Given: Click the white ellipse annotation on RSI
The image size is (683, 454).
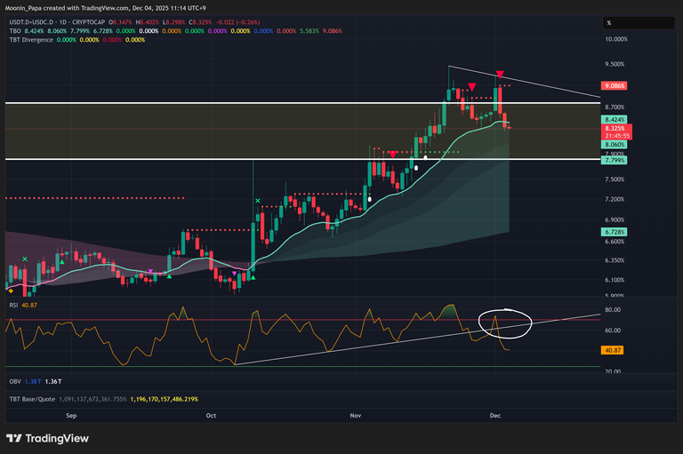Looking at the screenshot, I should click(x=503, y=323).
